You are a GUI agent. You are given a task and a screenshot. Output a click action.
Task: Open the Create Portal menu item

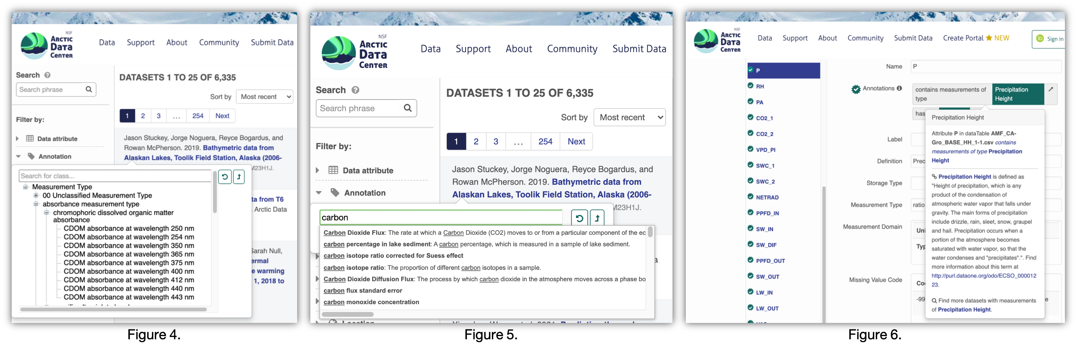click(963, 38)
